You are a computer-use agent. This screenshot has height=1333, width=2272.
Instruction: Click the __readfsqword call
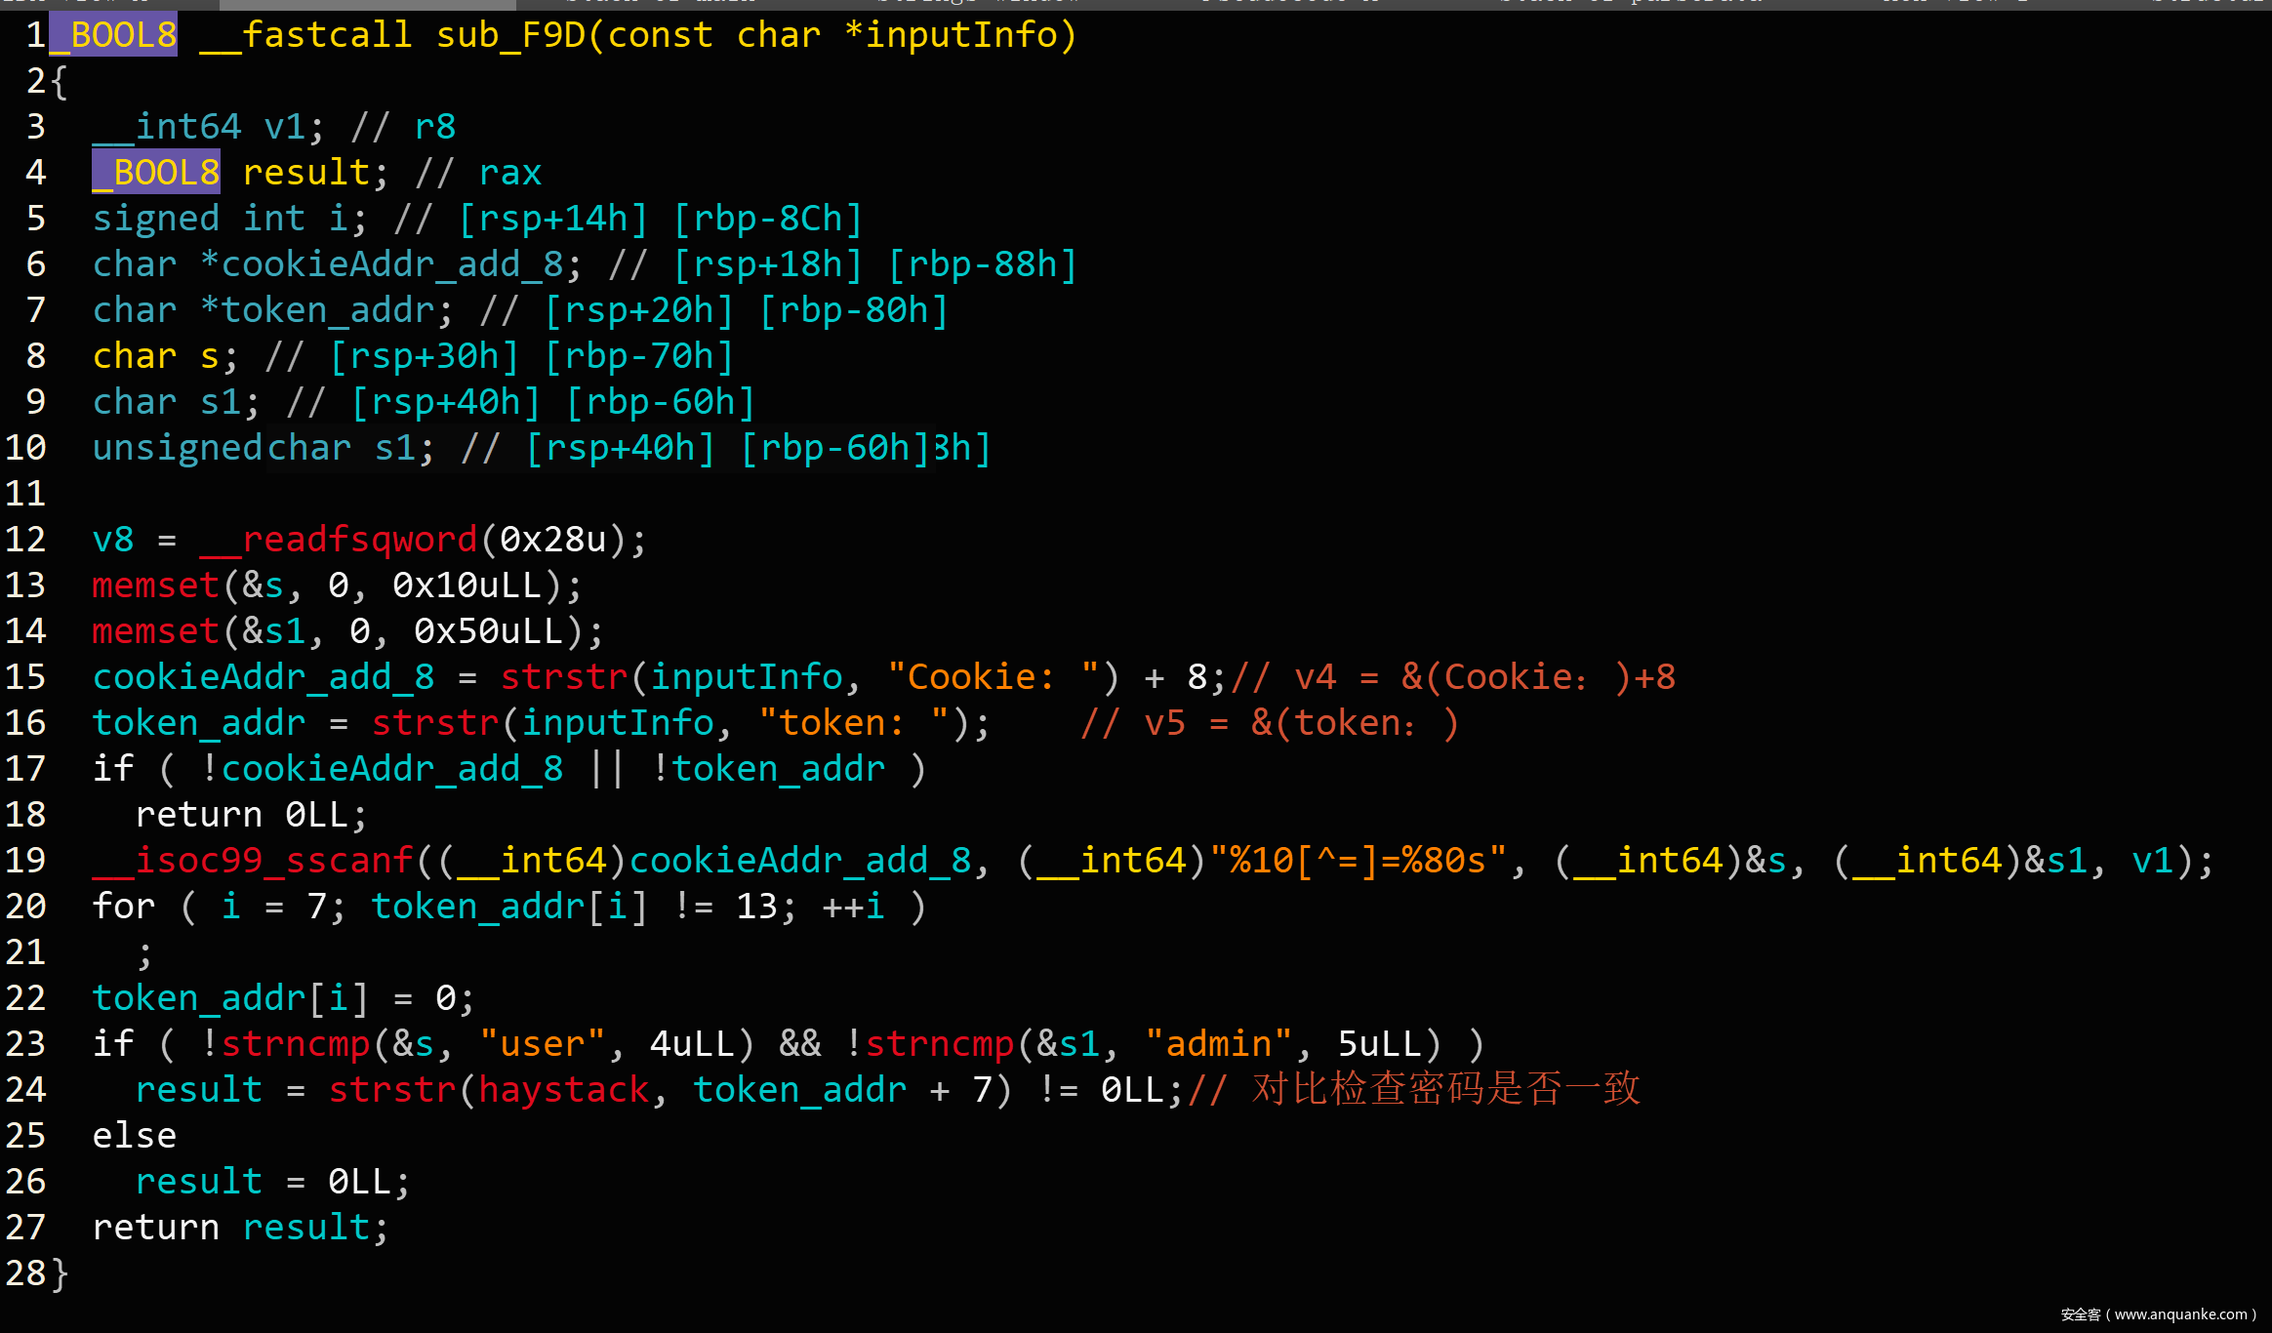[x=339, y=540]
